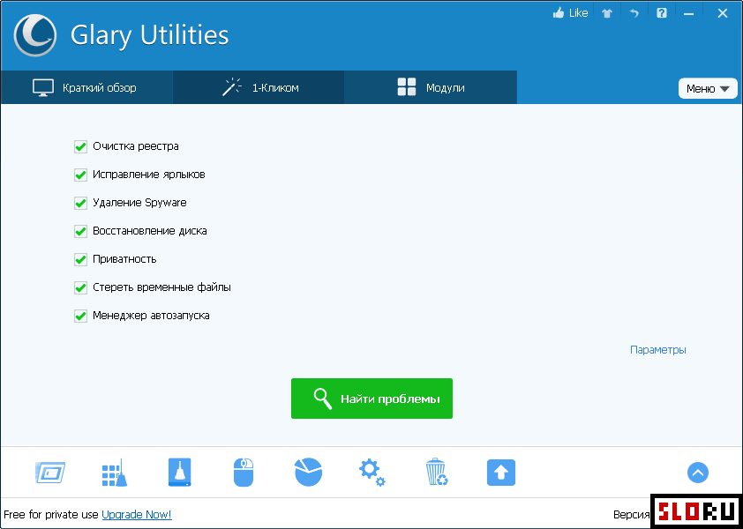This screenshot has width=743, height=529.
Task: Open the upward arrow update icon
Action: 501,473
